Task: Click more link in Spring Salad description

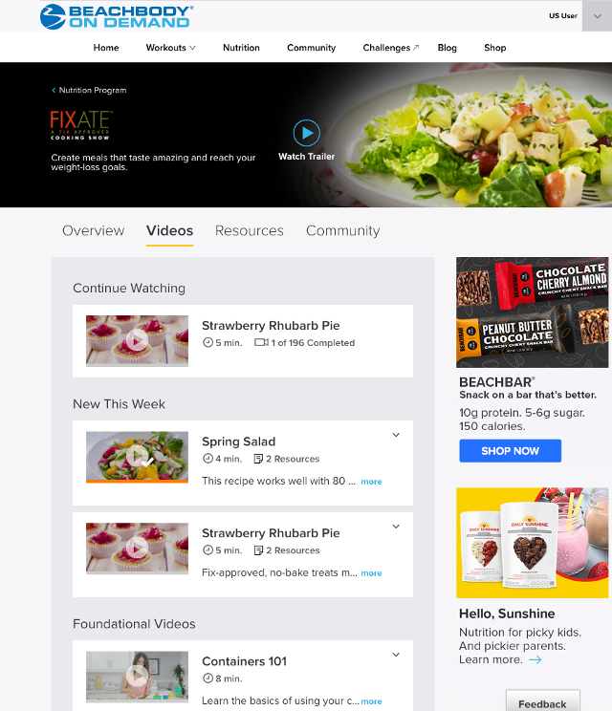Action: (x=371, y=482)
